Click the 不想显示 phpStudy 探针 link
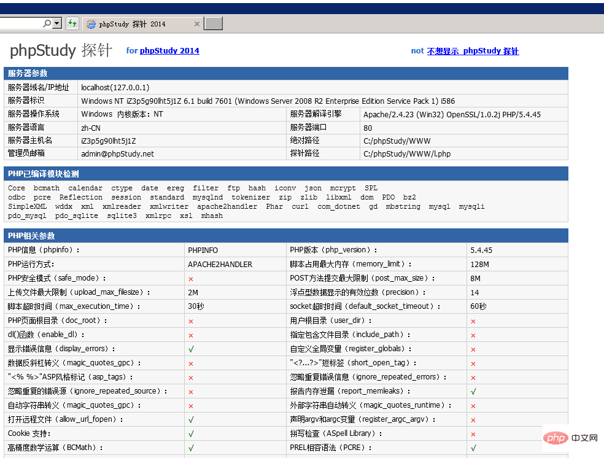The image size is (604, 458). [x=473, y=51]
